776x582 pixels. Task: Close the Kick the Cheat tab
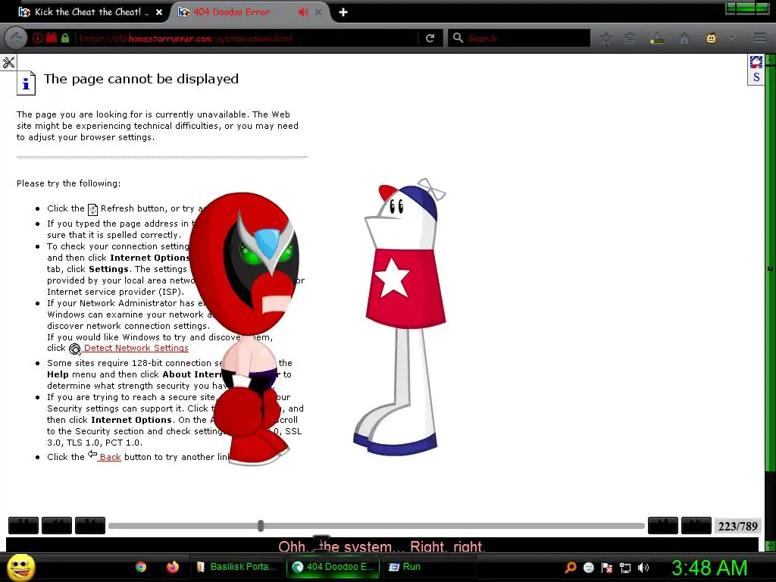click(x=159, y=12)
